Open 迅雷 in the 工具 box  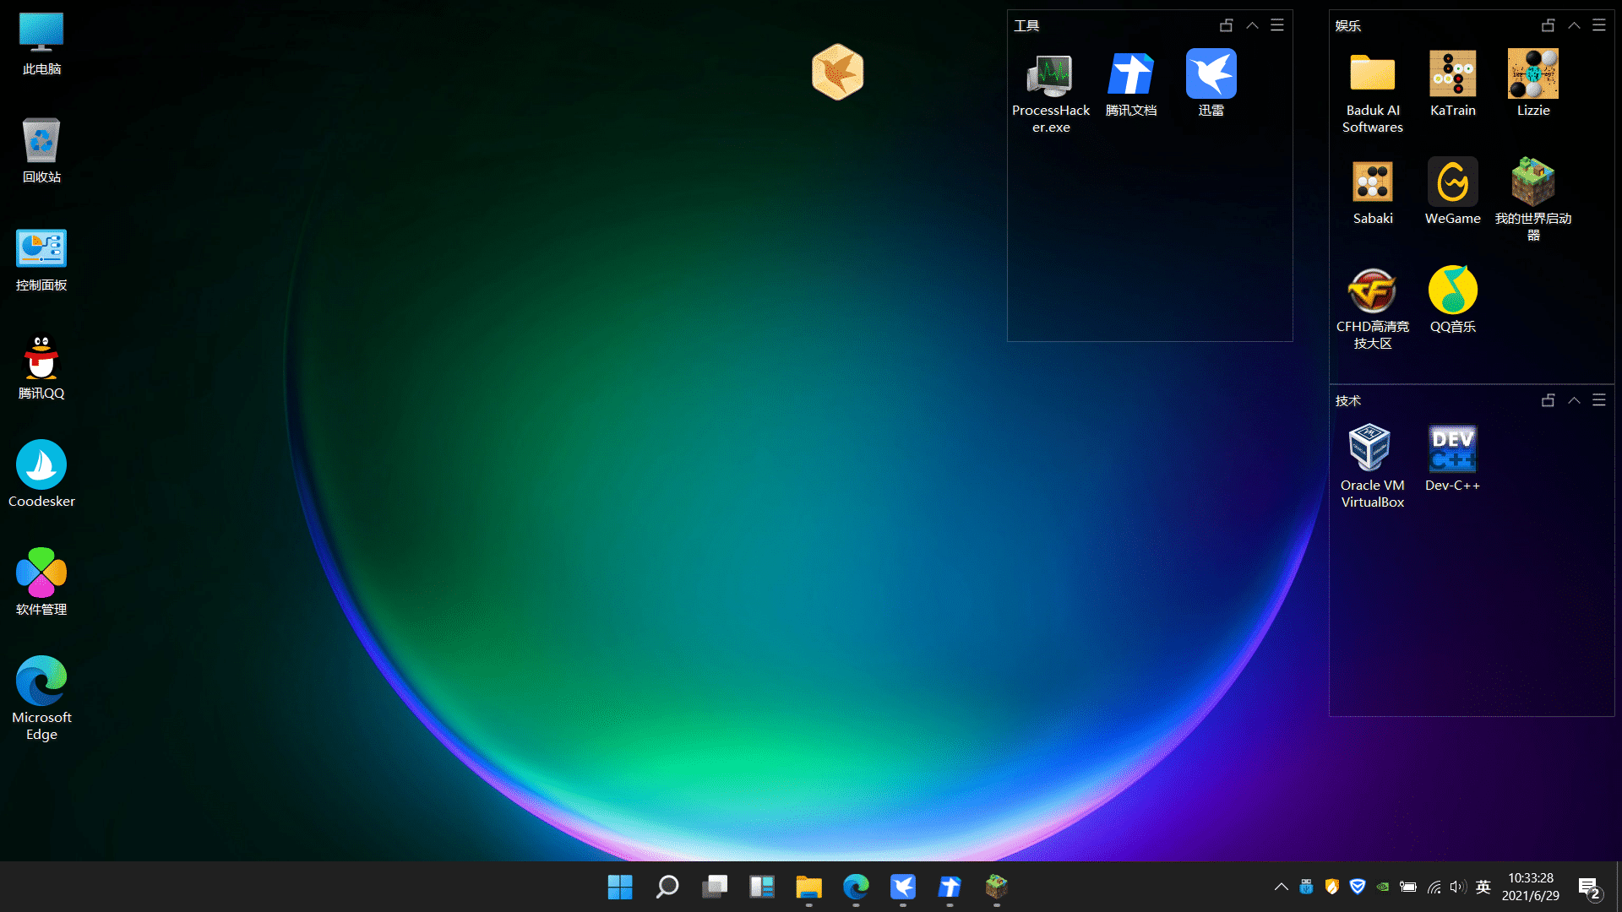tap(1211, 84)
